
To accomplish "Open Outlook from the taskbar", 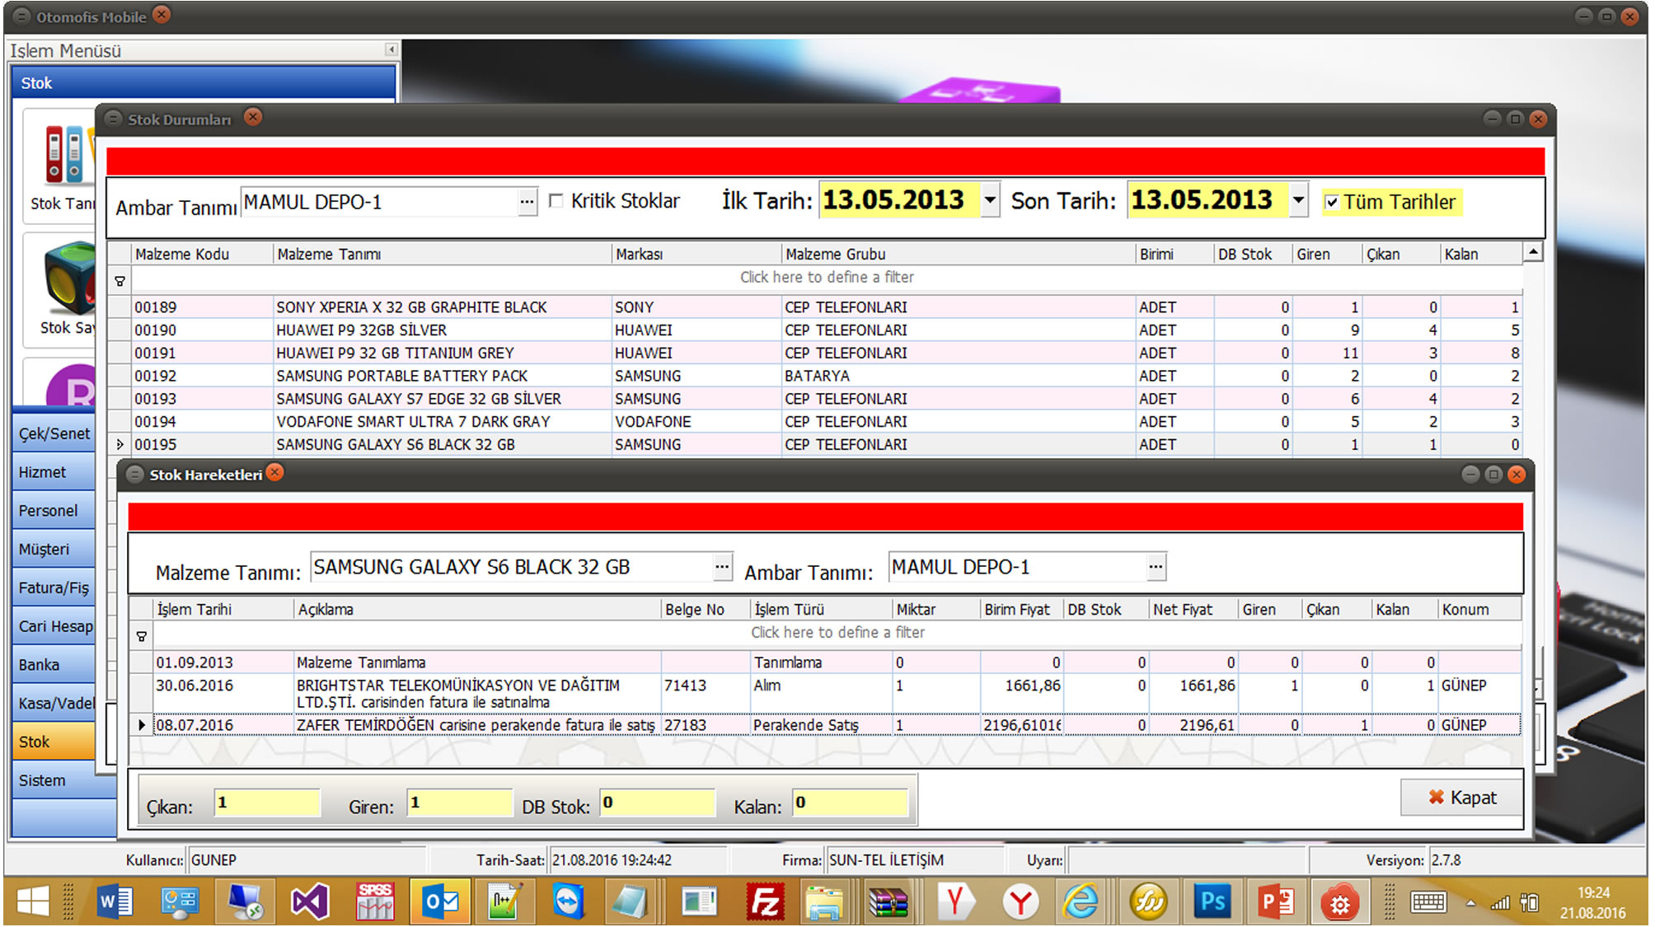I will [x=441, y=902].
